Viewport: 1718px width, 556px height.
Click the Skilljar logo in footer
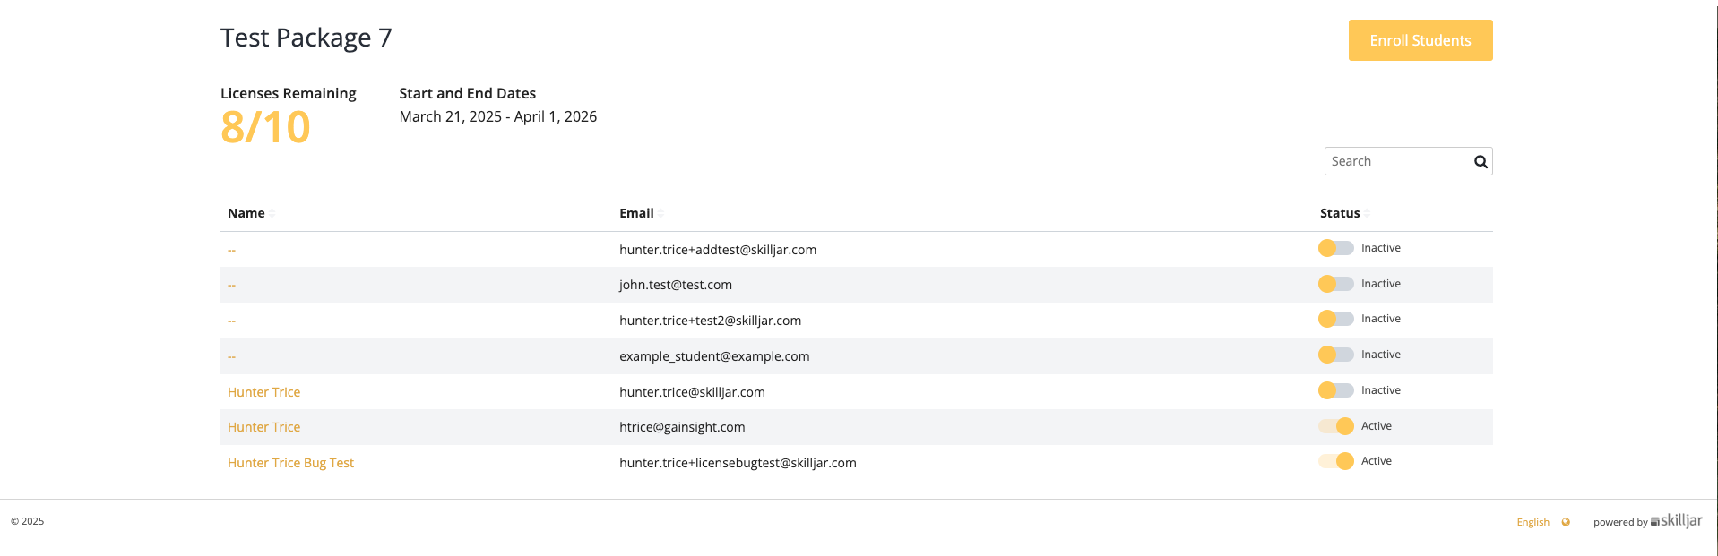[x=1676, y=521]
